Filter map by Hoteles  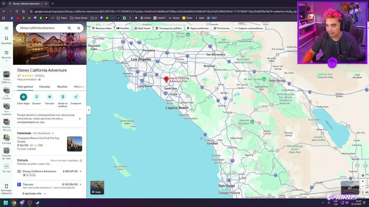coord(123,28)
